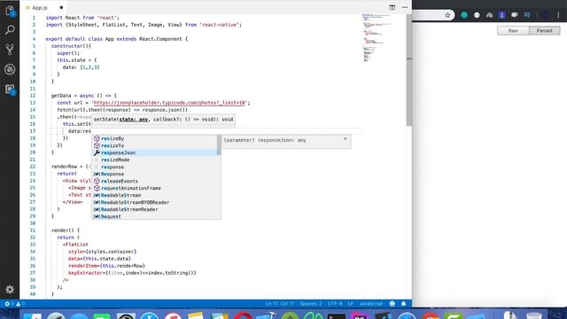Select the lowercase response suggestion
Screen dimensions: 567x319
pos(154,167)
